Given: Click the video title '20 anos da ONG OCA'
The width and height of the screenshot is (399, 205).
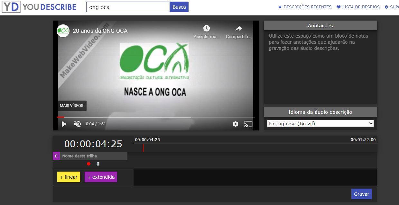Looking at the screenshot, I should pyautogui.click(x=100, y=31).
